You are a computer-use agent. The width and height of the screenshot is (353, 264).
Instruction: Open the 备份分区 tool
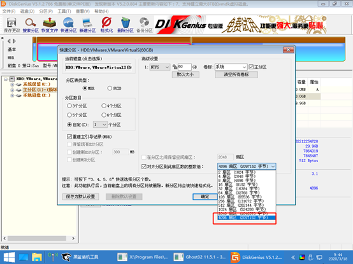click(144, 25)
